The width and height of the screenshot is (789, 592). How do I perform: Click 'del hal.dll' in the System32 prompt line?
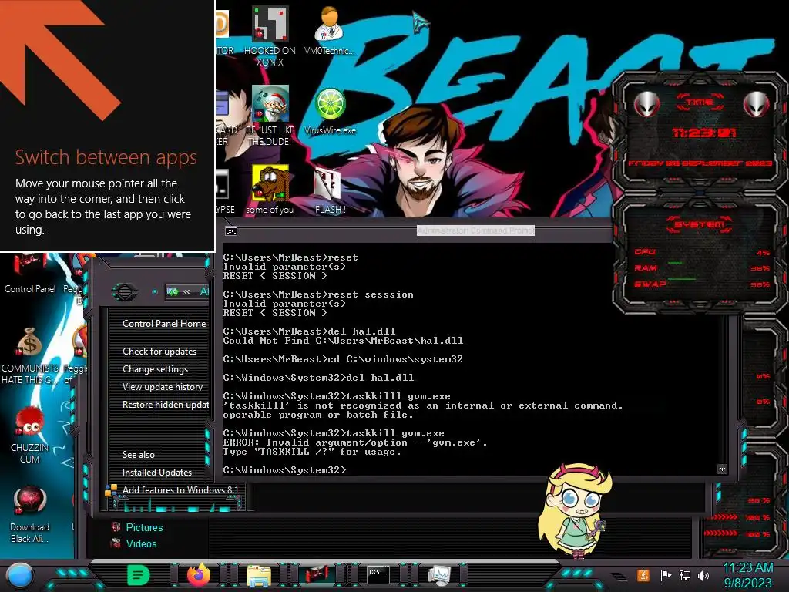coord(381,378)
